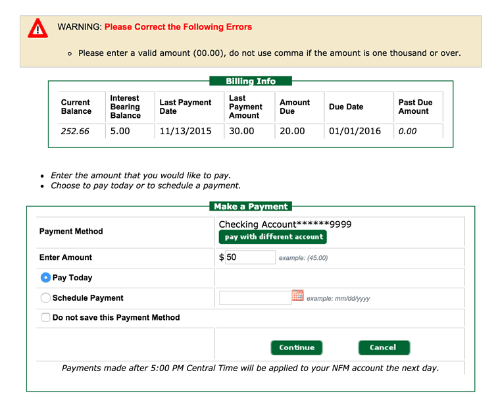Click the Continue button
Image resolution: width=500 pixels, height=408 pixels.
pyautogui.click(x=297, y=347)
